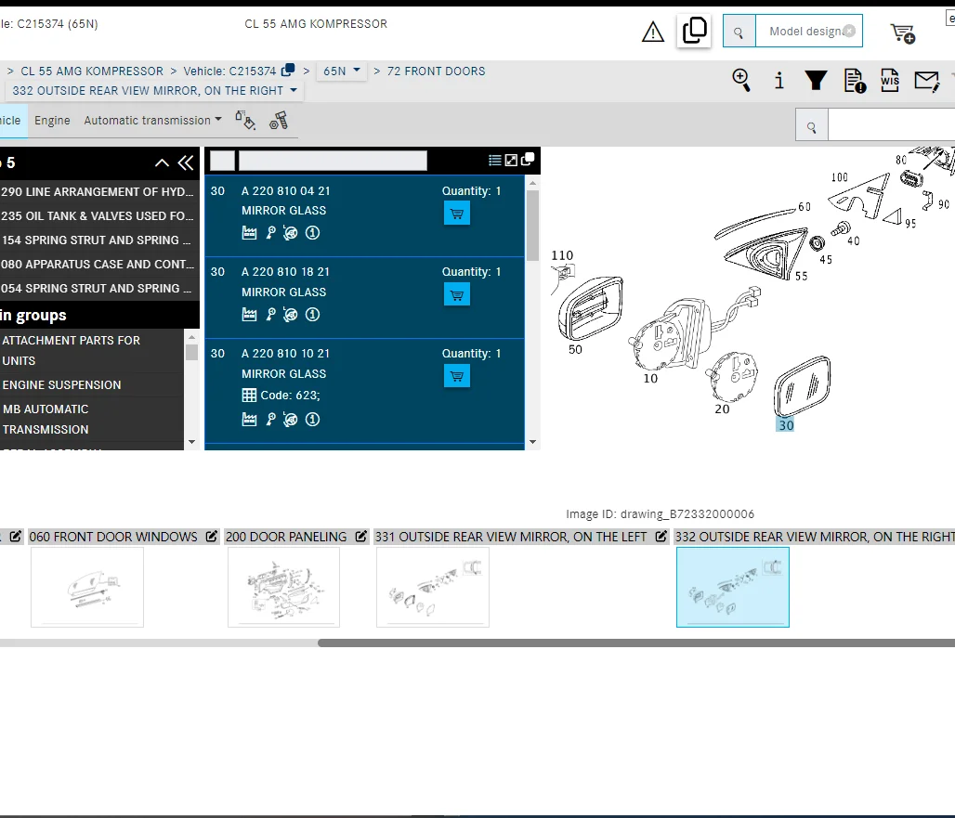Focus the Model designation search field
Image resolution: width=955 pixels, height=818 pixels.
point(804,31)
